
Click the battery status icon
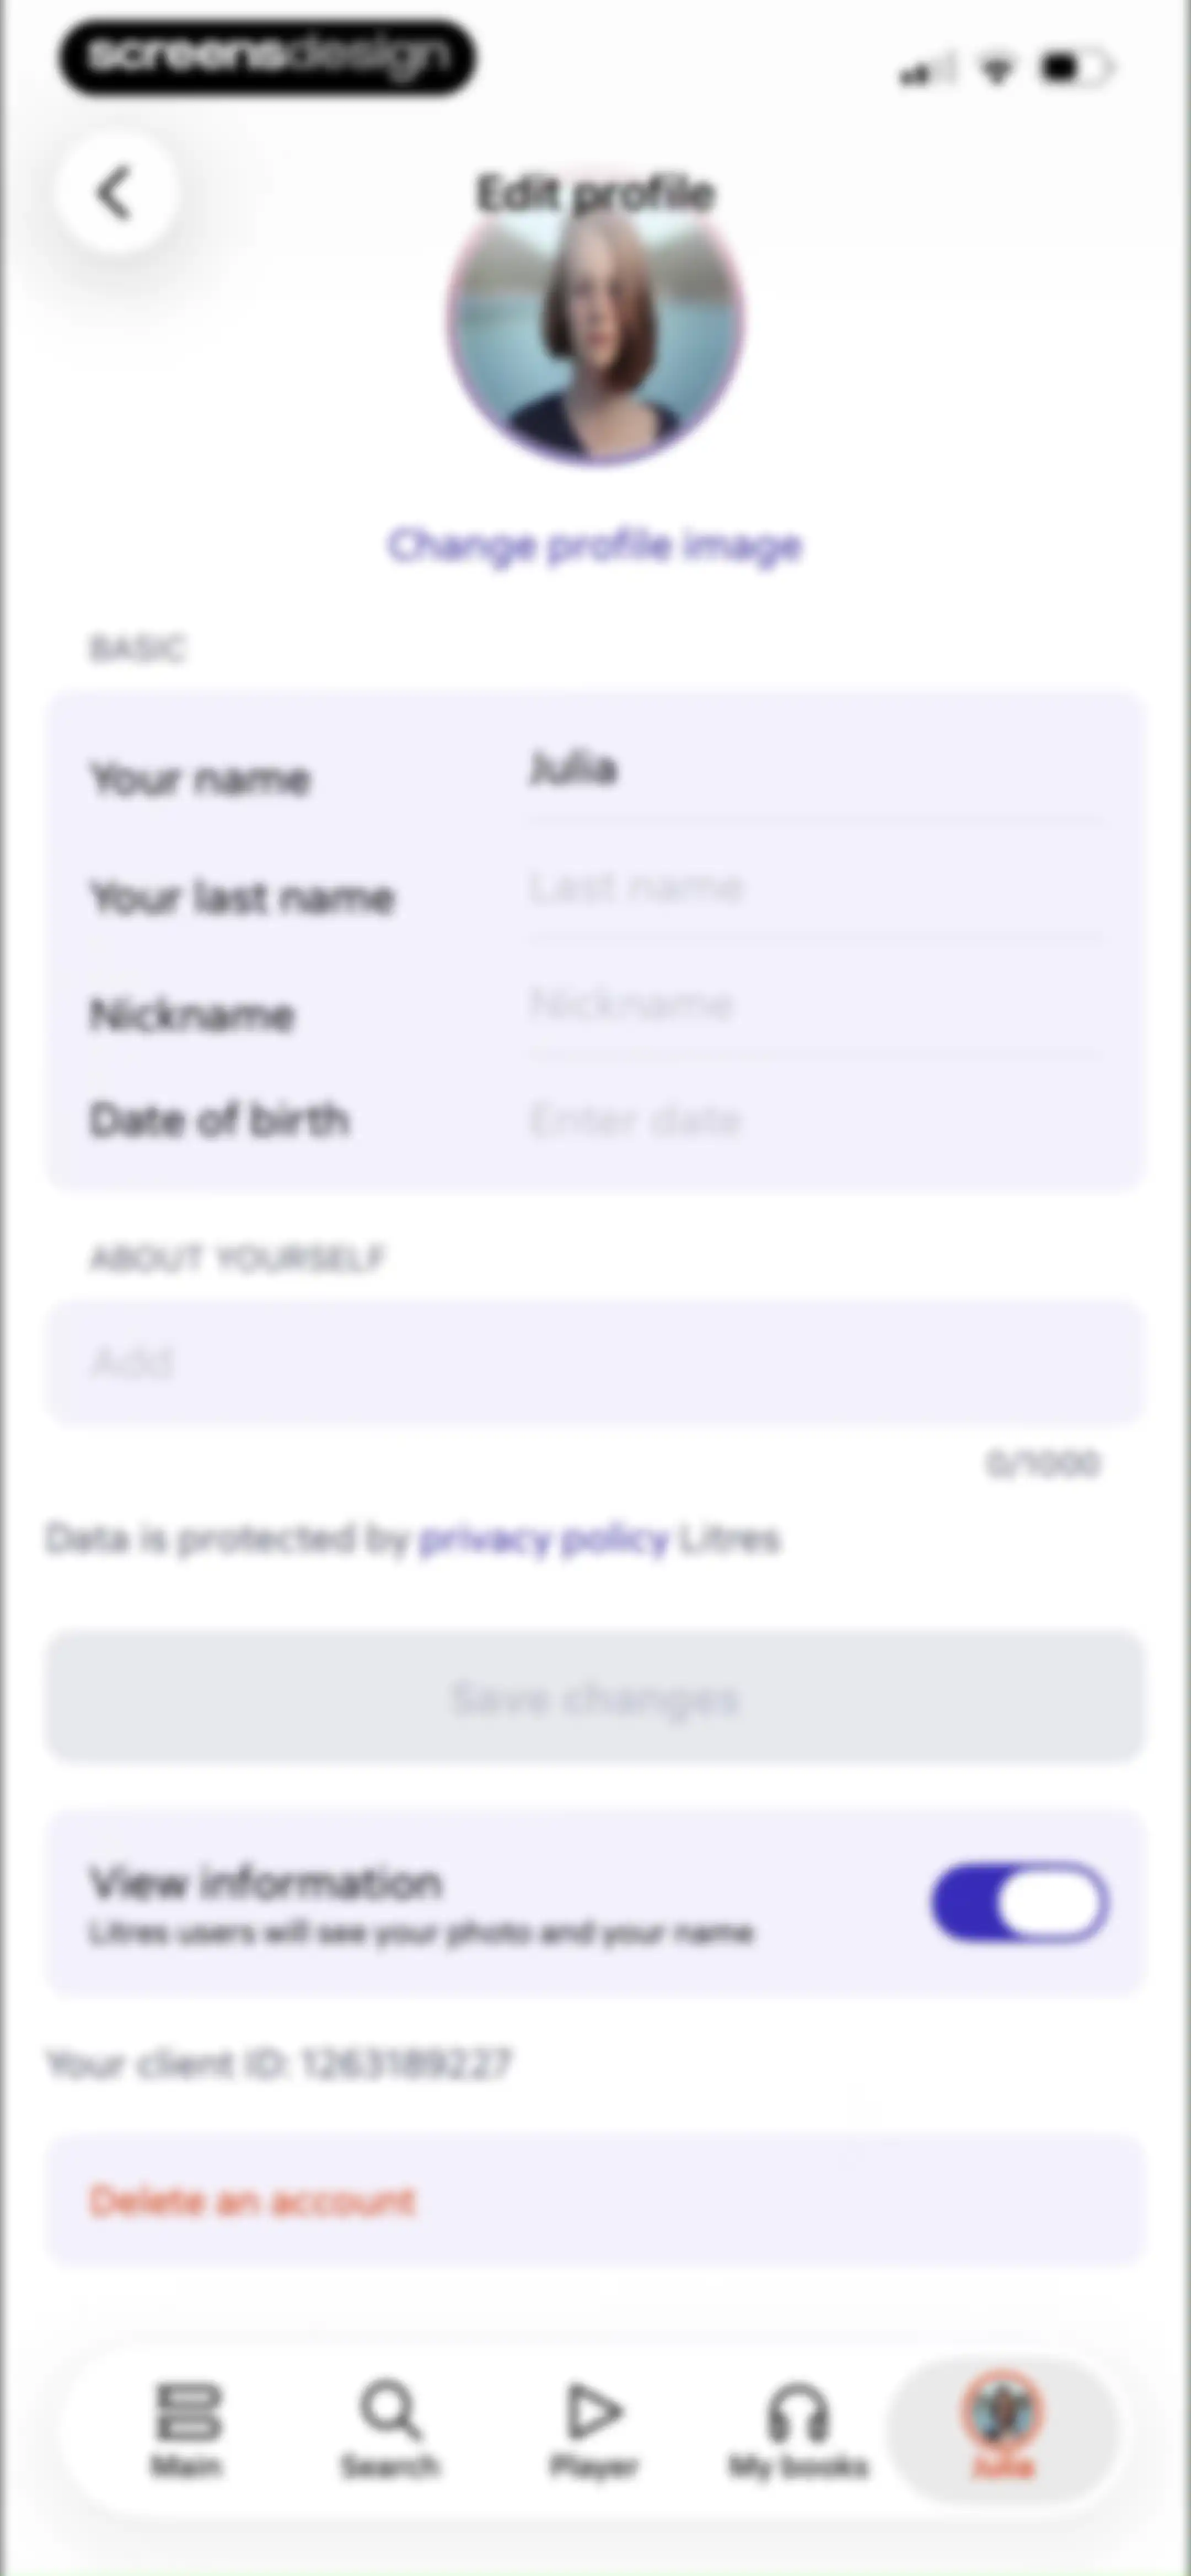(1076, 68)
